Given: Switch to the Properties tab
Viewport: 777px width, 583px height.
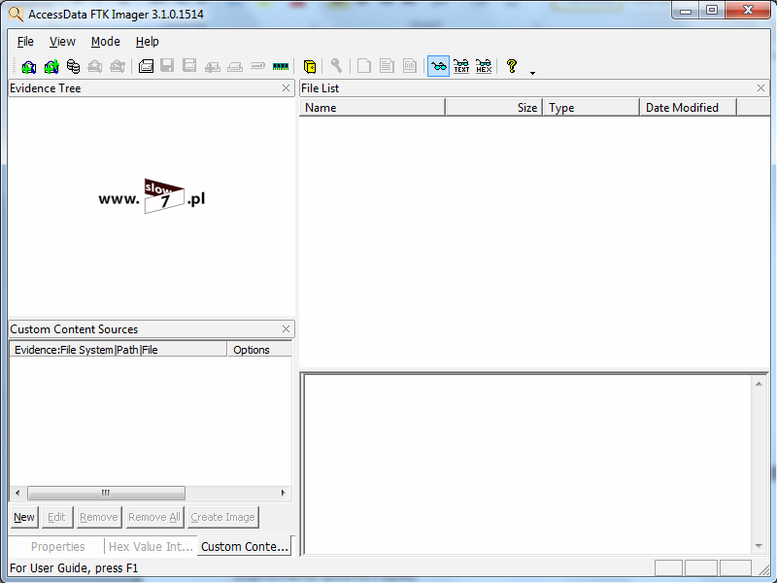Looking at the screenshot, I should [57, 546].
